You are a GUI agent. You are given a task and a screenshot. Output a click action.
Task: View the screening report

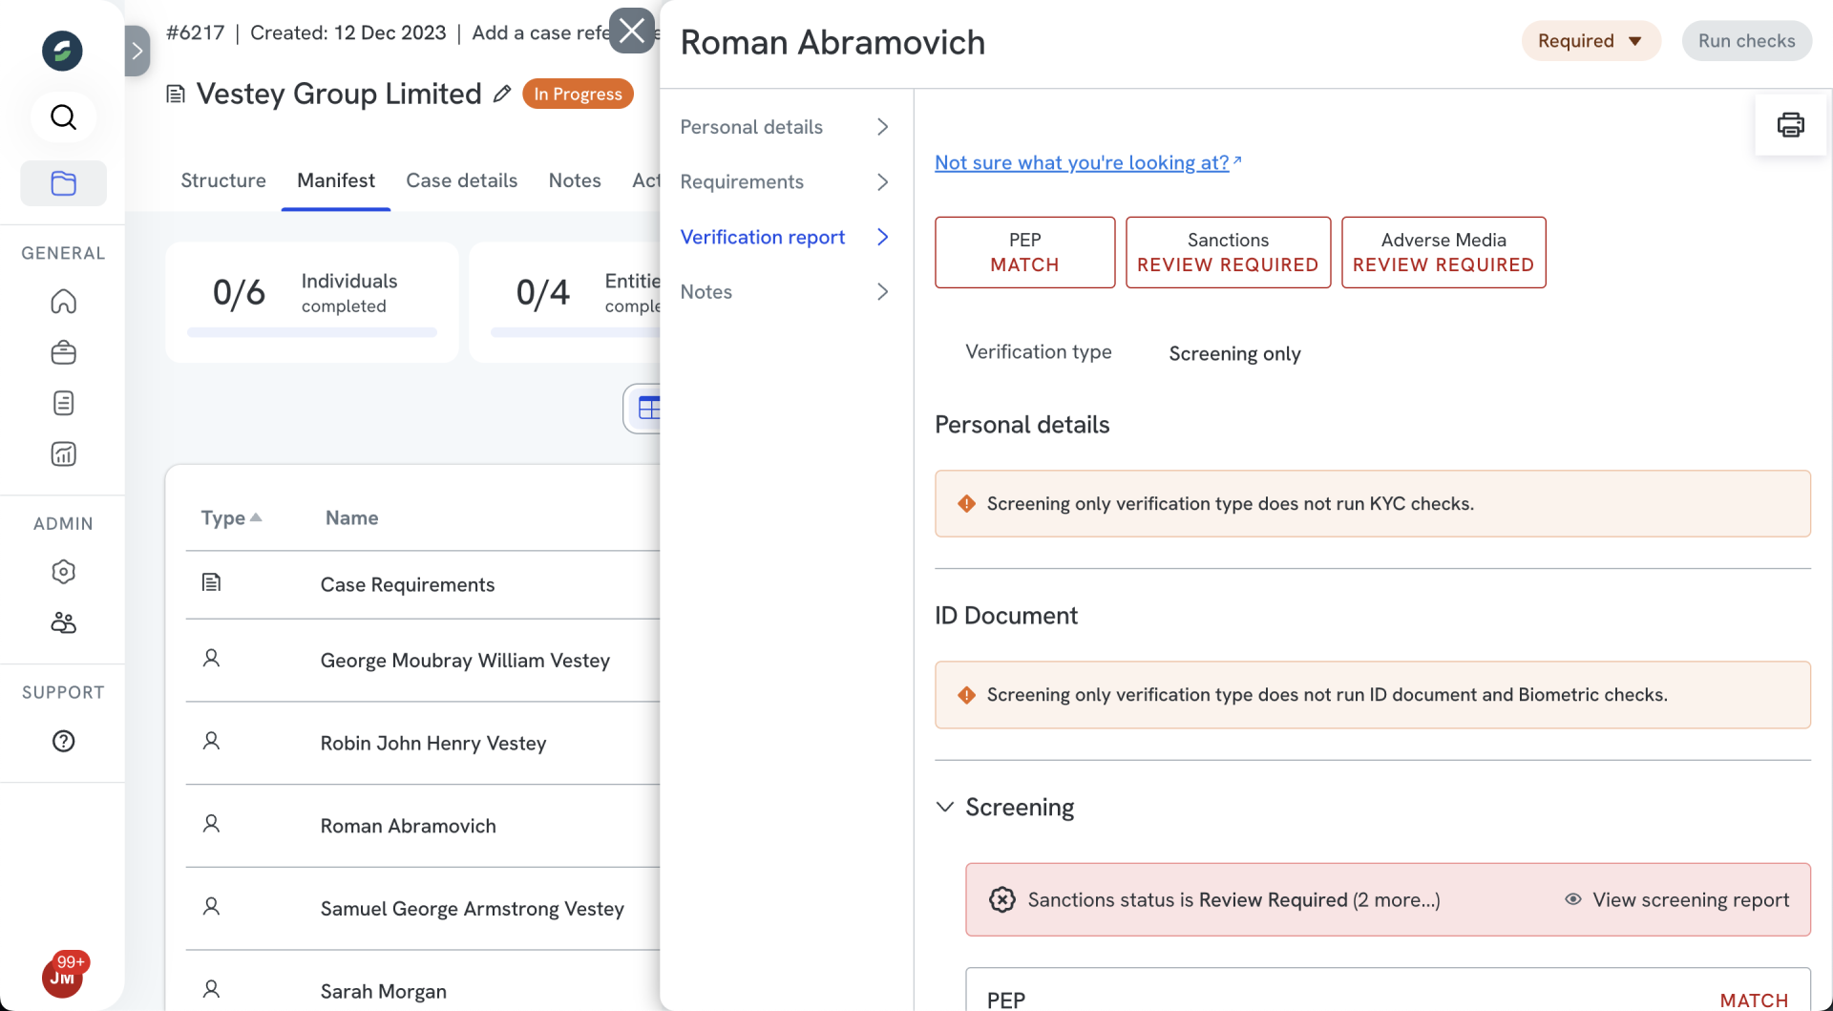tap(1677, 899)
